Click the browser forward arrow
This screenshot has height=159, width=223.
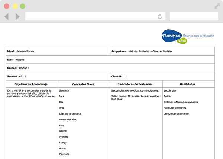[17, 17]
